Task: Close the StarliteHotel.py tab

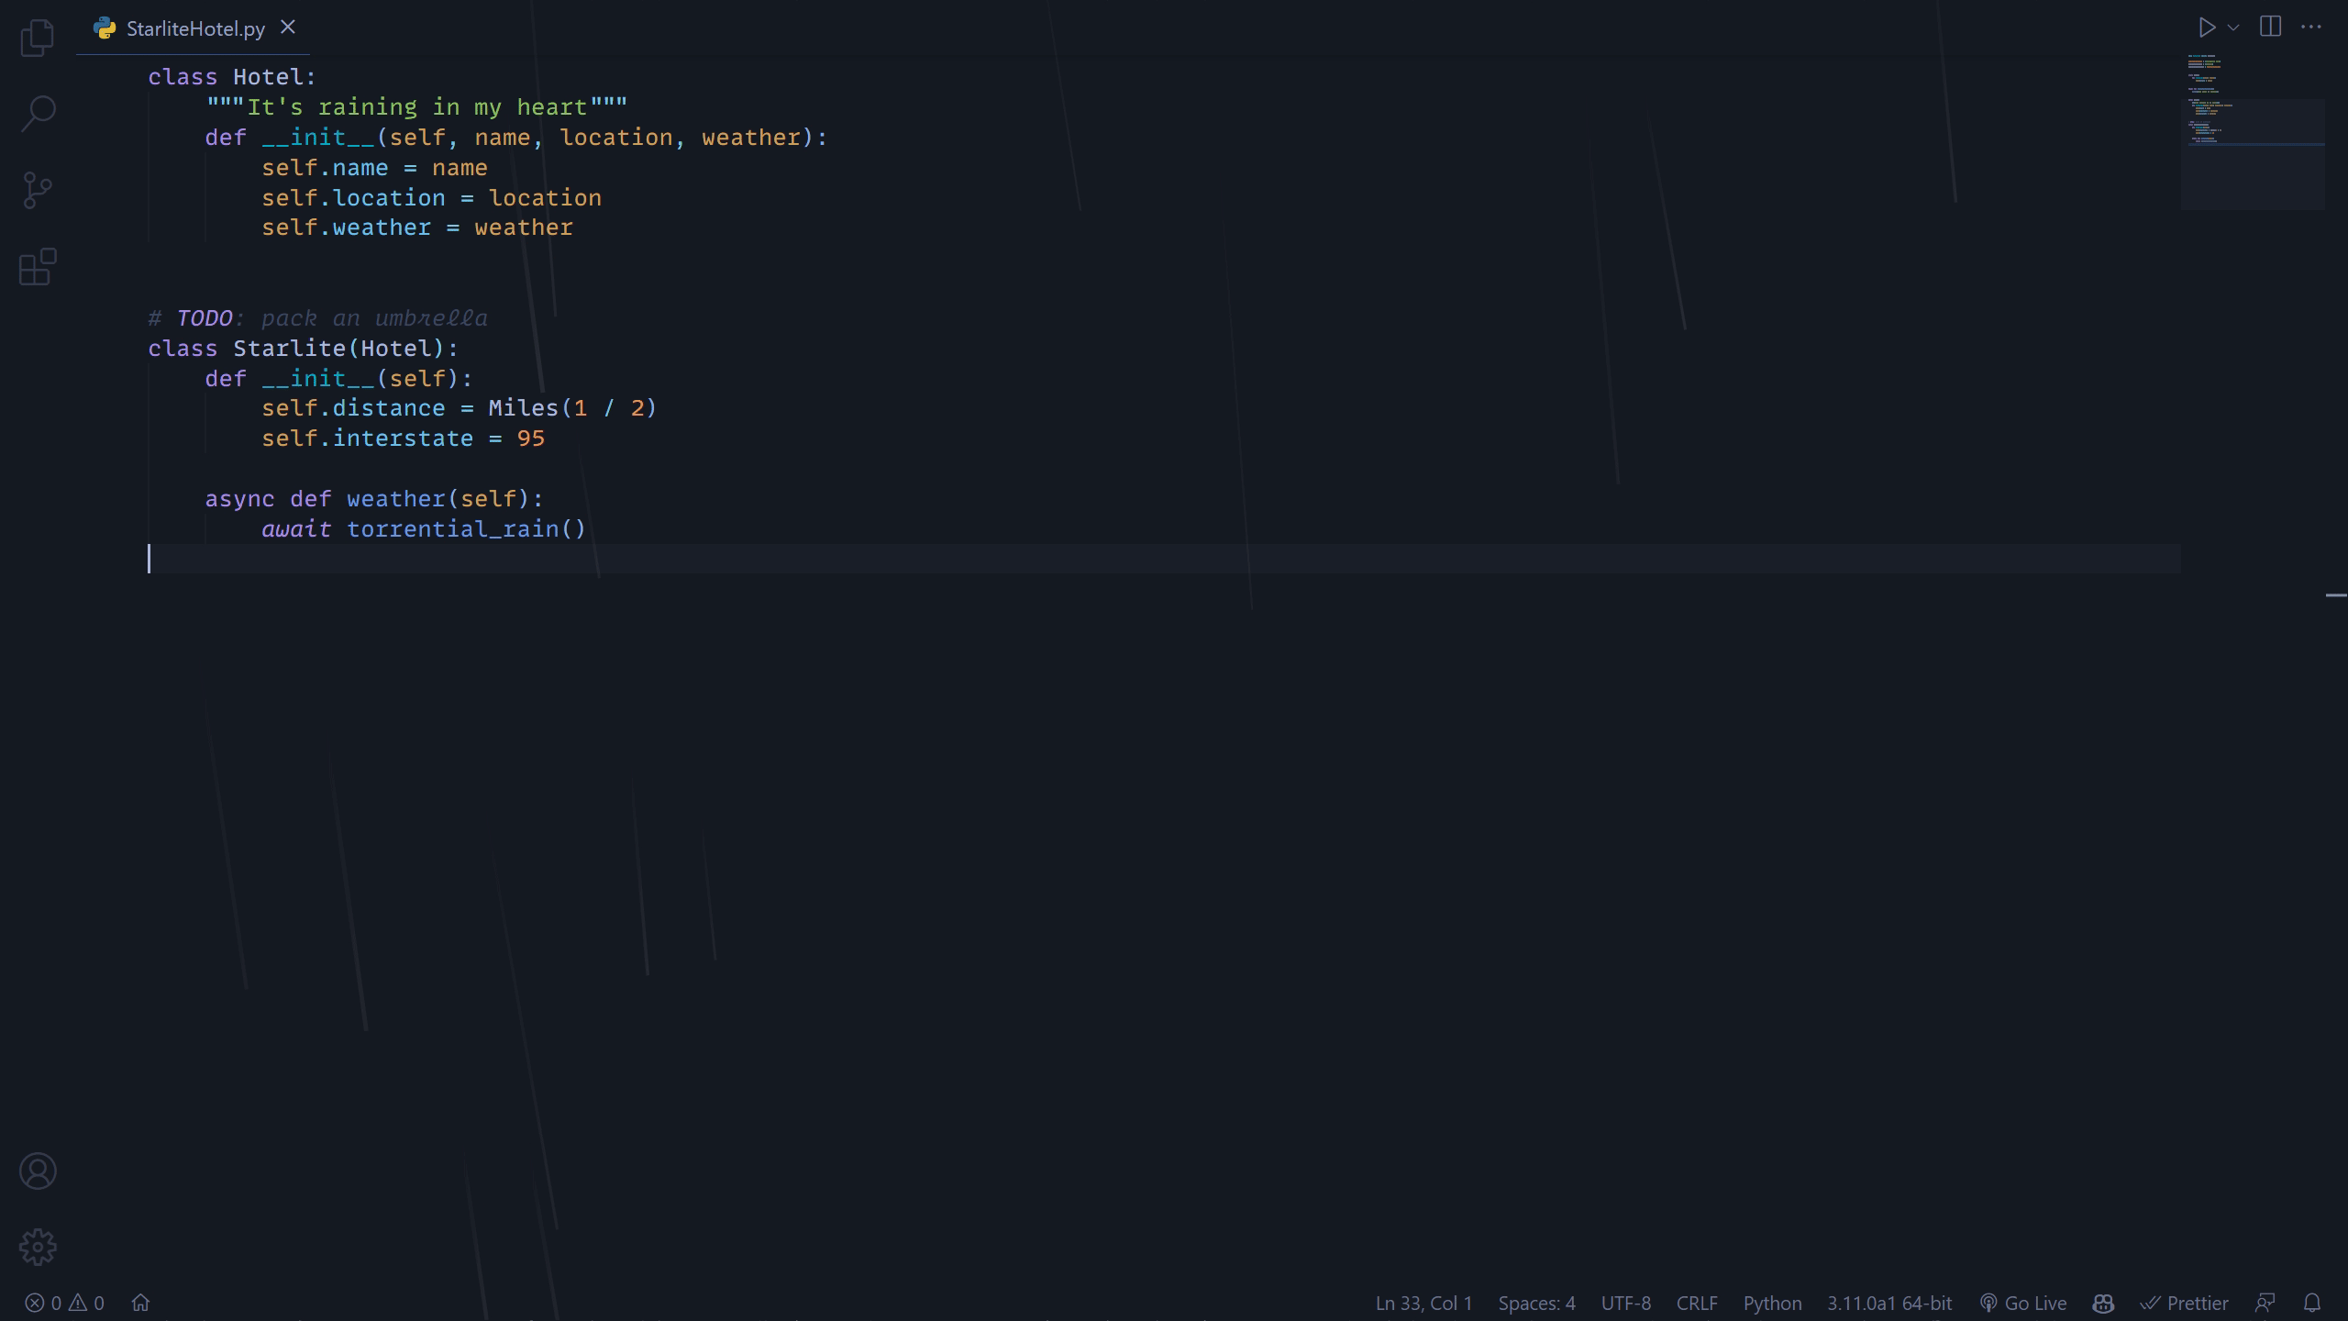Action: click(x=288, y=28)
